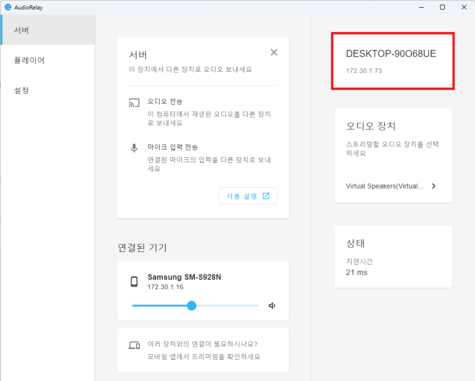Click the 마이크 입력 전송 option title
Screen dimensions: 475x381
[173, 147]
